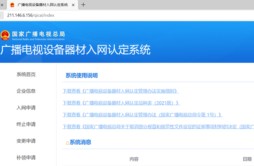Choose 变更申请 in the left menu
This screenshot has width=254, height=166.
pyautogui.click(x=26, y=141)
